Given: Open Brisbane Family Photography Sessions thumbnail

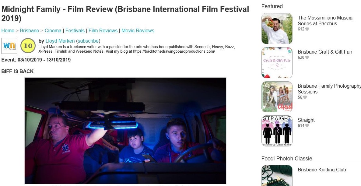Looking at the screenshot, I should pyautogui.click(x=277, y=97).
